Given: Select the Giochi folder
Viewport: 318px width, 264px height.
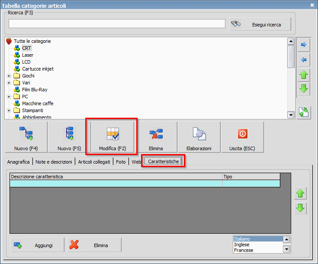Looking at the screenshot, I should (28, 76).
